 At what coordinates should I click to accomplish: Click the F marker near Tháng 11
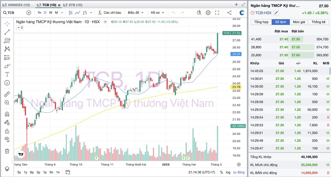pos(96,158)
